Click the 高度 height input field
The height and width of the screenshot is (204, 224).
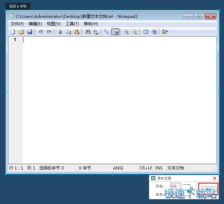pos(176,194)
